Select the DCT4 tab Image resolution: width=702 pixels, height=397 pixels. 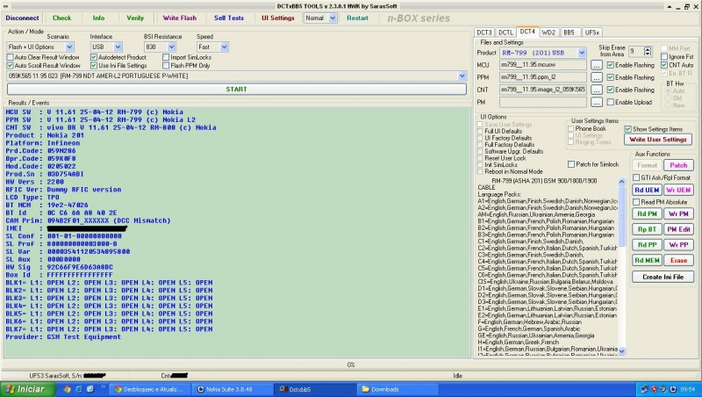point(527,32)
